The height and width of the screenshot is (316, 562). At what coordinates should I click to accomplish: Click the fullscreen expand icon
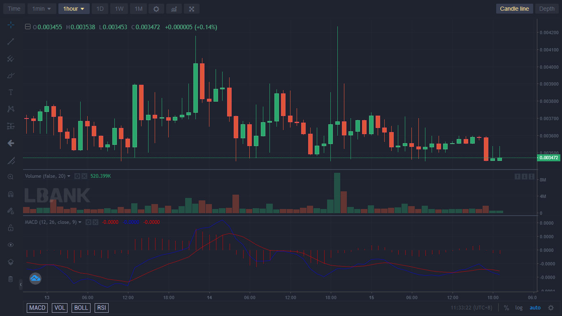(x=192, y=9)
